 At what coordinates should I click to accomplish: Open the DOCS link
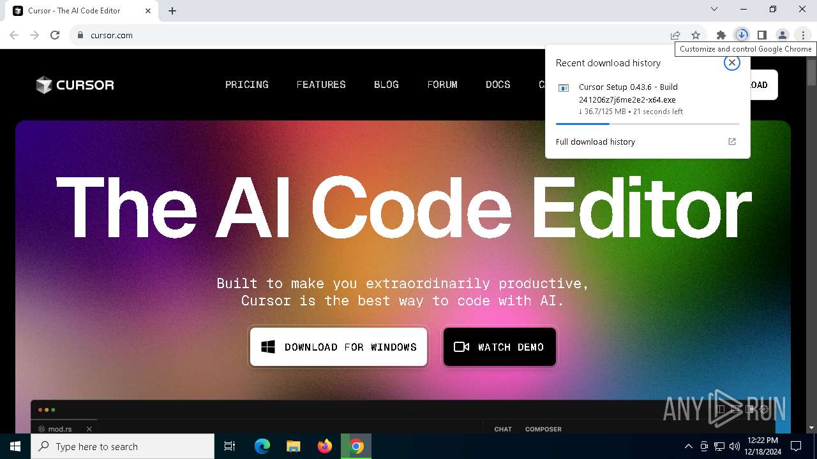coord(498,85)
